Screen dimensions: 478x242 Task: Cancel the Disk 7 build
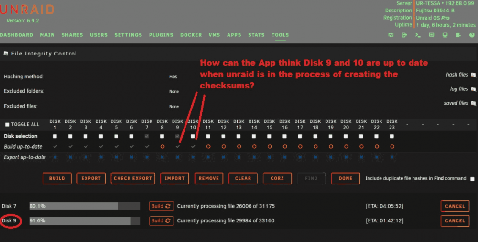tap(455, 206)
